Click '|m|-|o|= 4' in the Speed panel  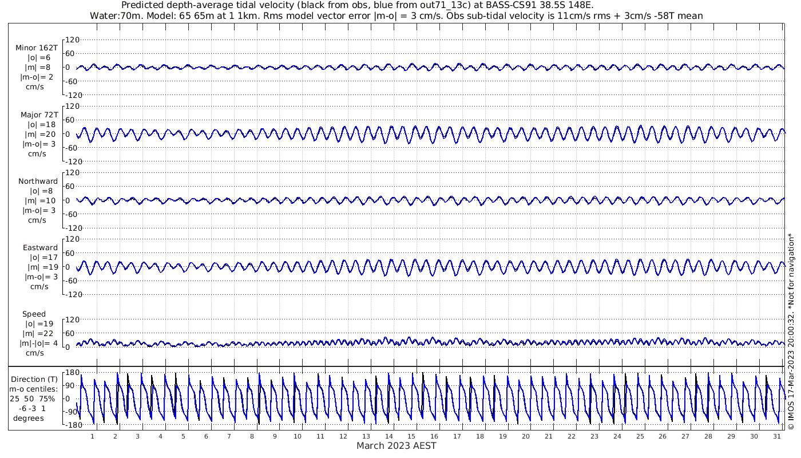(x=39, y=343)
